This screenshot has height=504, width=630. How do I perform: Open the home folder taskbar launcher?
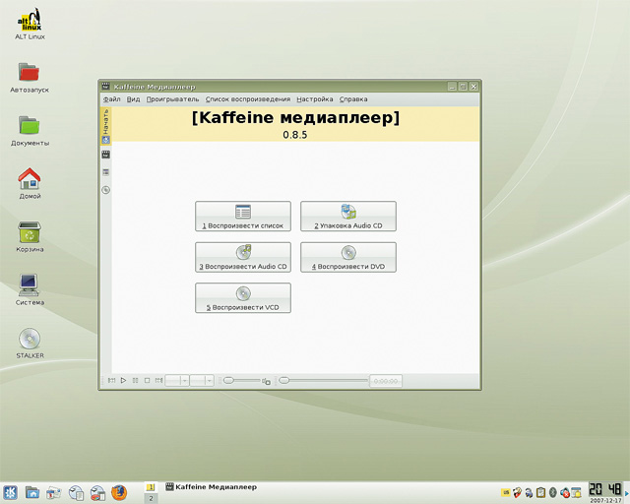pos(32,492)
